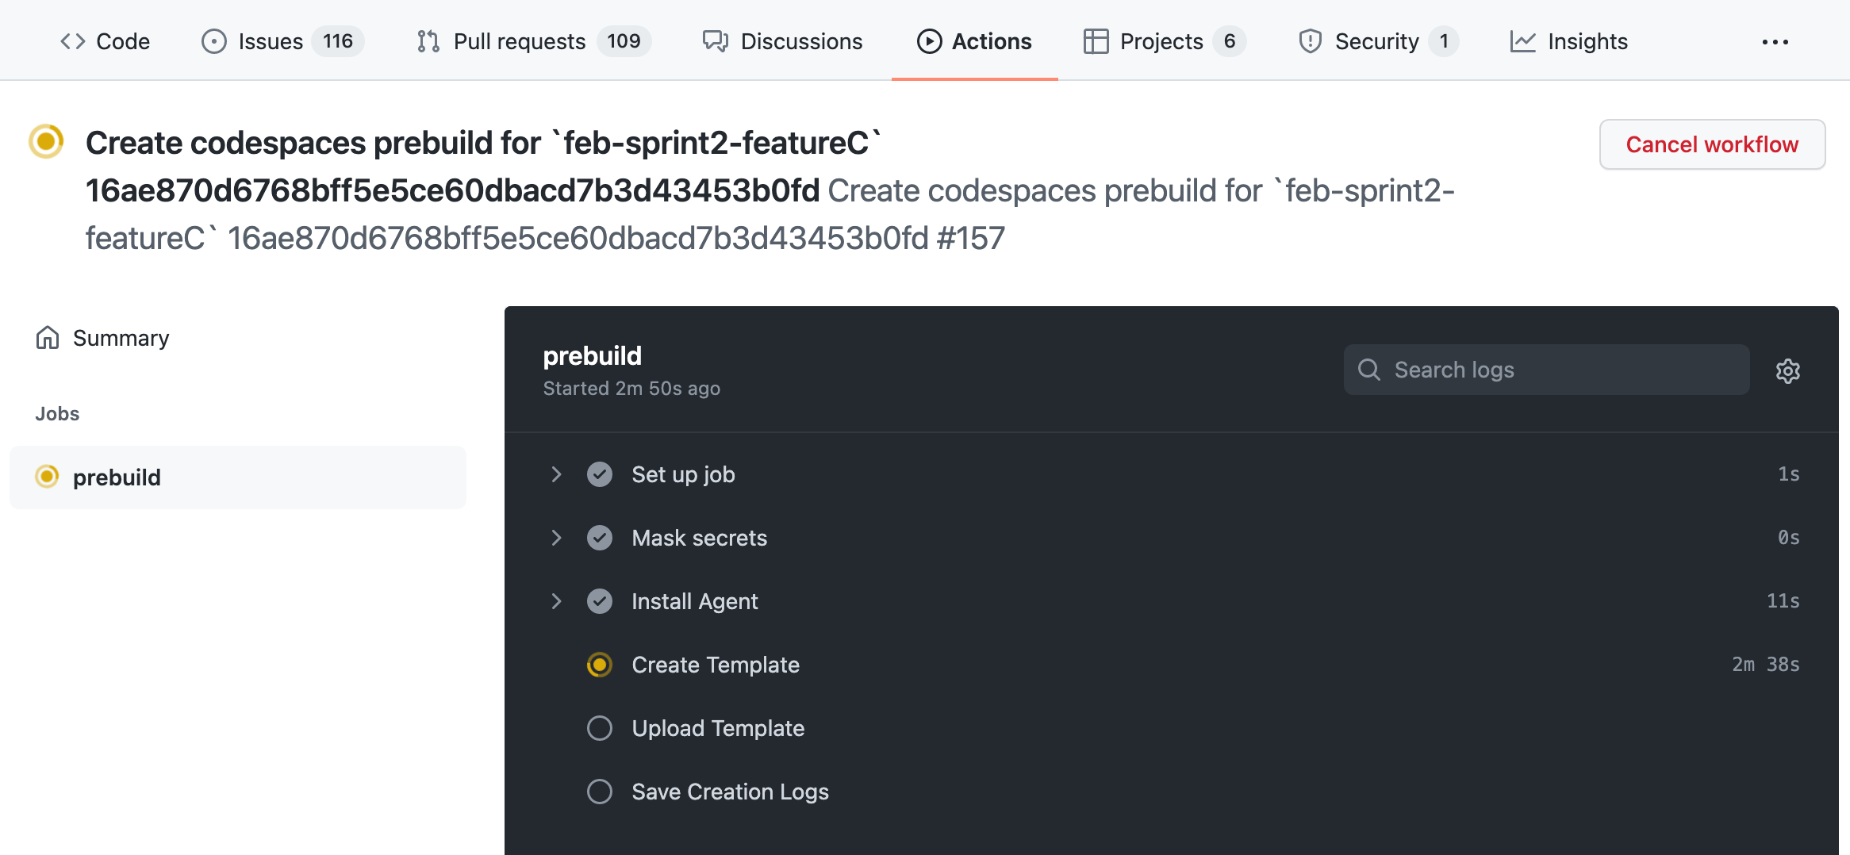Click the Upload Template status circle
This screenshot has height=855, width=1850.
[x=599, y=728]
